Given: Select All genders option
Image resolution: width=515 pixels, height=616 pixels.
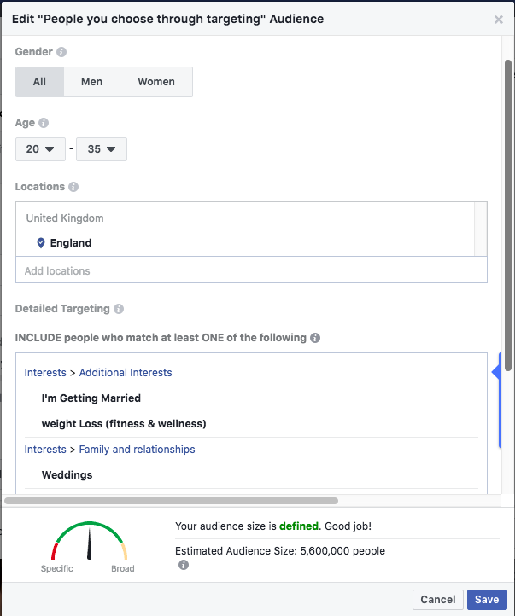Looking at the screenshot, I should click(39, 82).
